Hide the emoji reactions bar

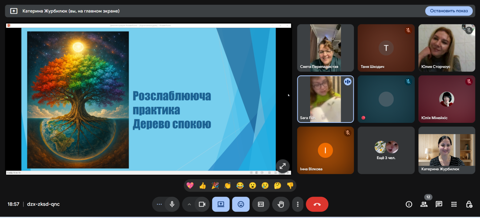tap(241, 204)
